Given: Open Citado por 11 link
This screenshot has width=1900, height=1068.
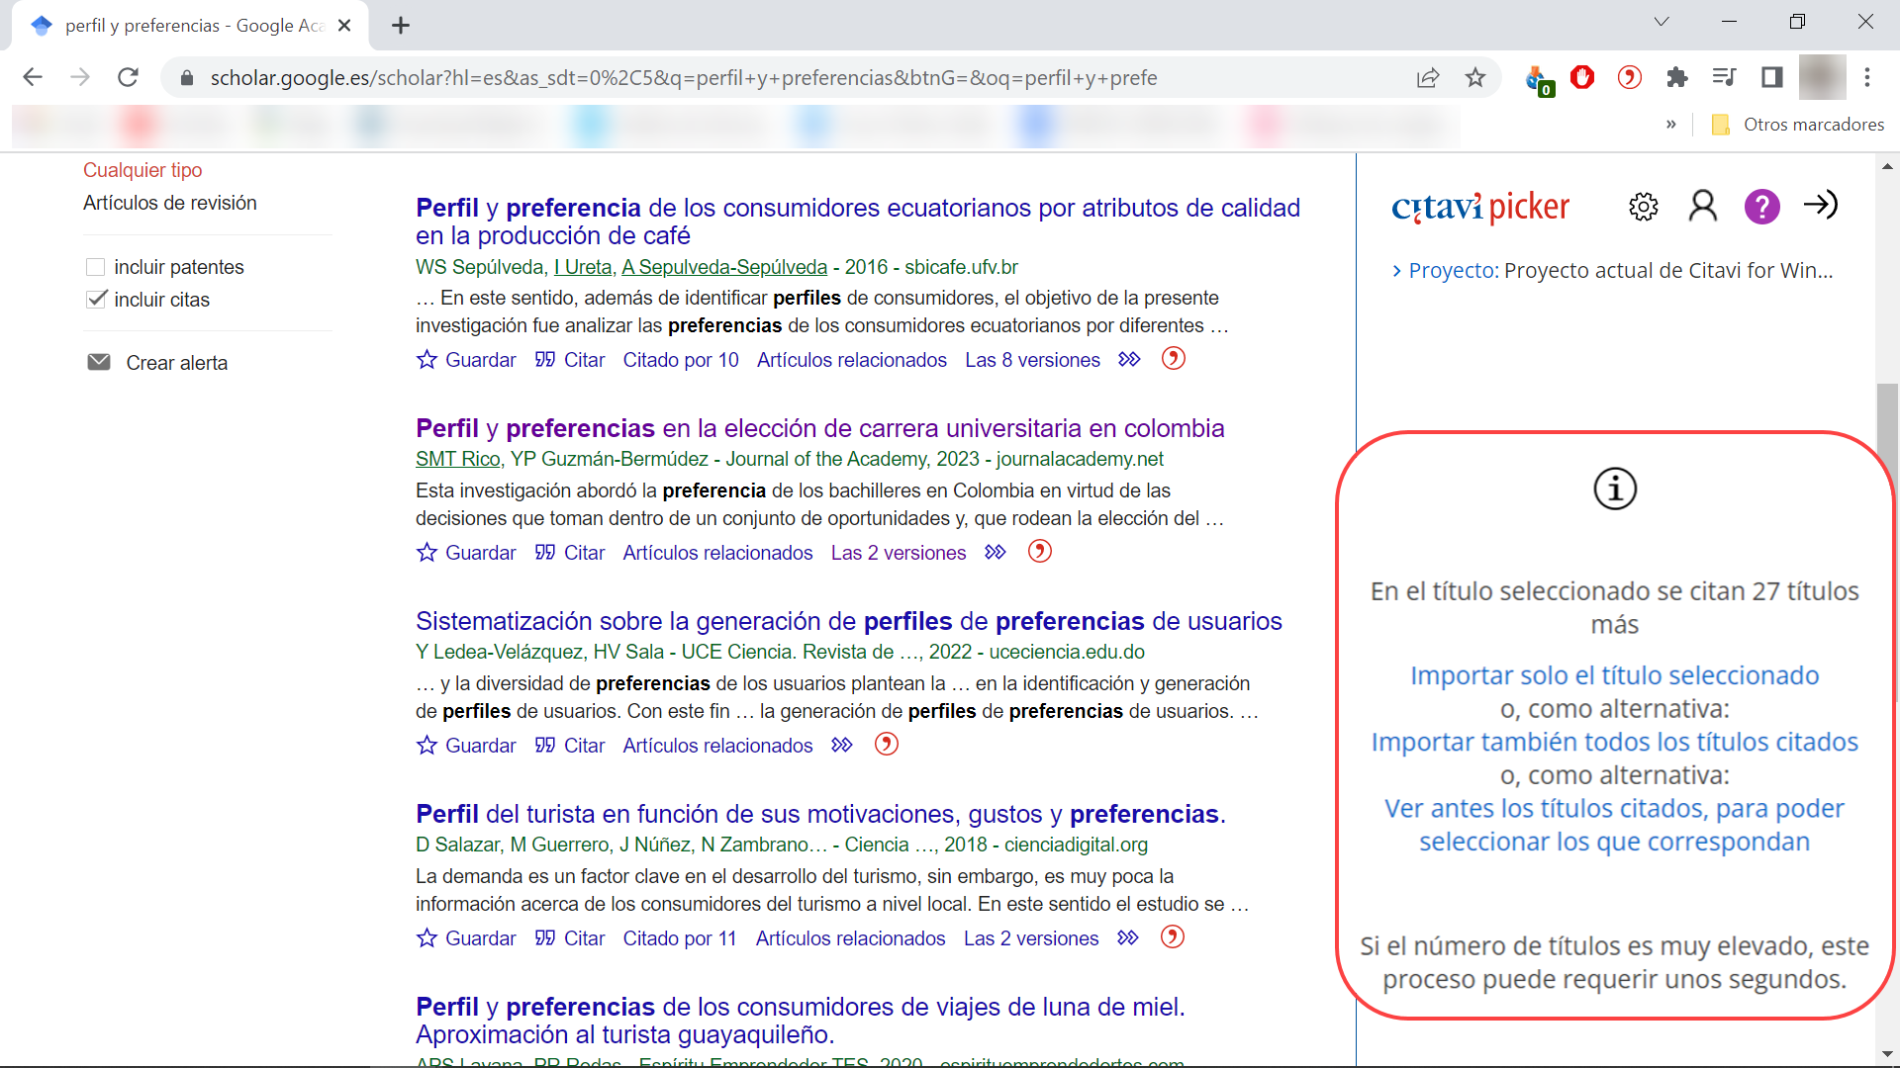Looking at the screenshot, I should pos(680,938).
